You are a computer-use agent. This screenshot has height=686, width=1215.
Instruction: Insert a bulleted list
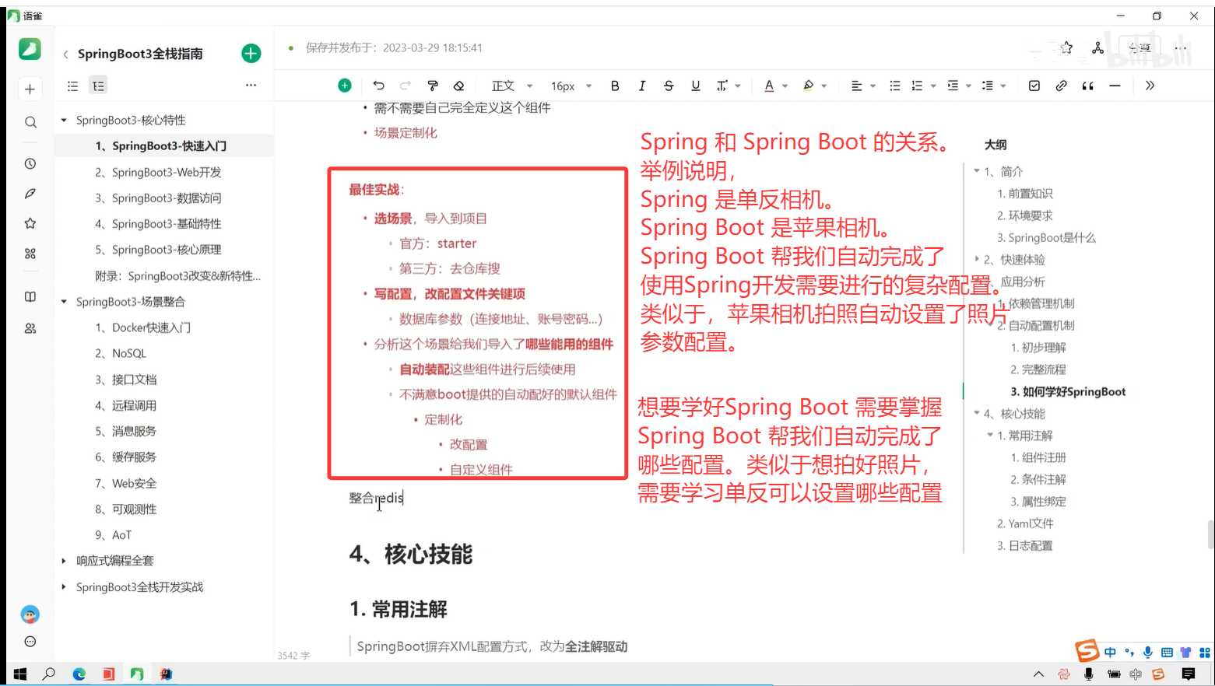pos(895,86)
